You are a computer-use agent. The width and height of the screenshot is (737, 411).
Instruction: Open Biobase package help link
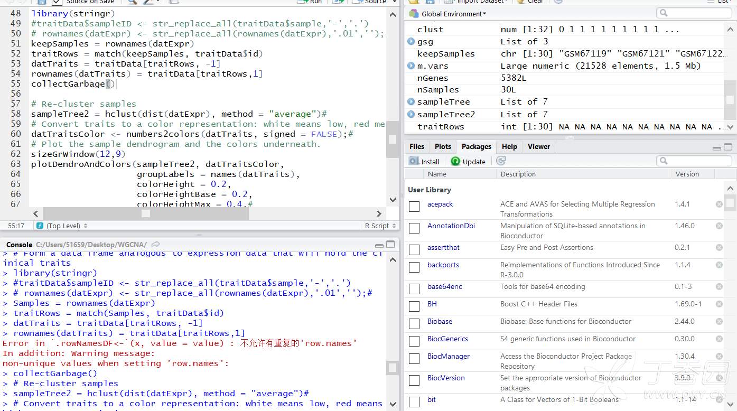coord(440,321)
